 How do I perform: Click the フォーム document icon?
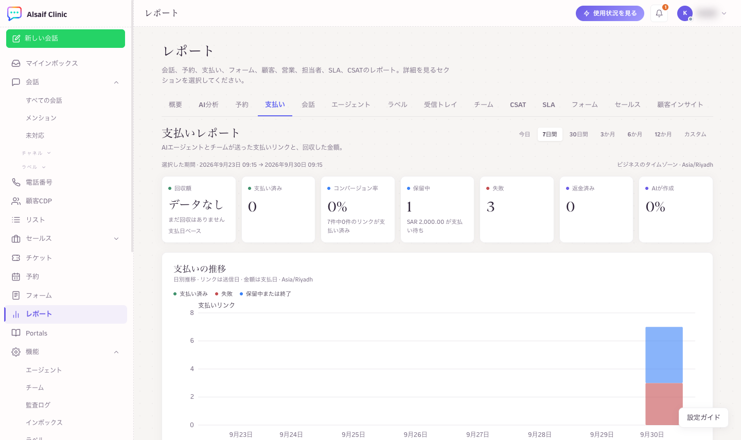pos(16,295)
